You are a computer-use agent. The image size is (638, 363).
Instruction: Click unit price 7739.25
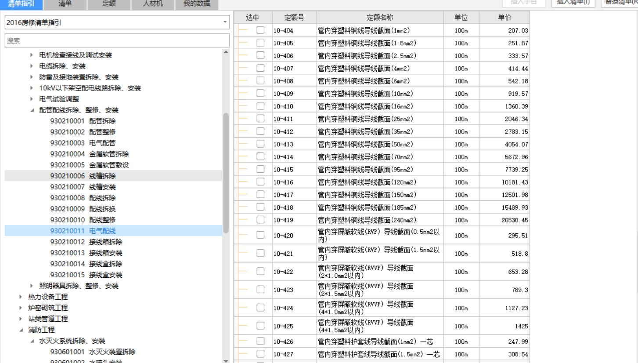516,170
